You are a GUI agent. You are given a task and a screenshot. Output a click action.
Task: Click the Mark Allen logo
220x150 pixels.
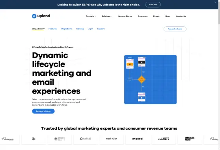click(112, 139)
